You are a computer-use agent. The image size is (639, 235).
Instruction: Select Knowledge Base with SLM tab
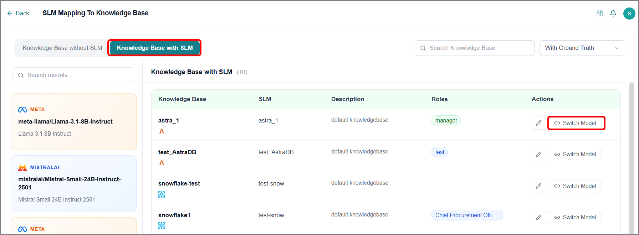155,48
